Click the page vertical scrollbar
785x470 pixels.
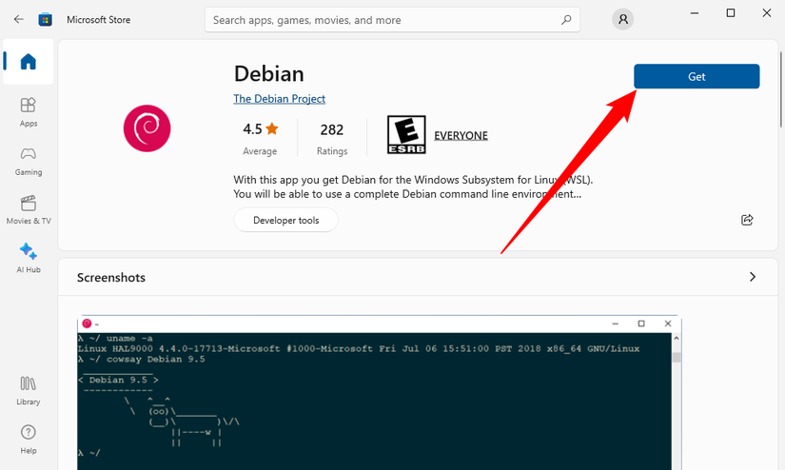coord(780,89)
